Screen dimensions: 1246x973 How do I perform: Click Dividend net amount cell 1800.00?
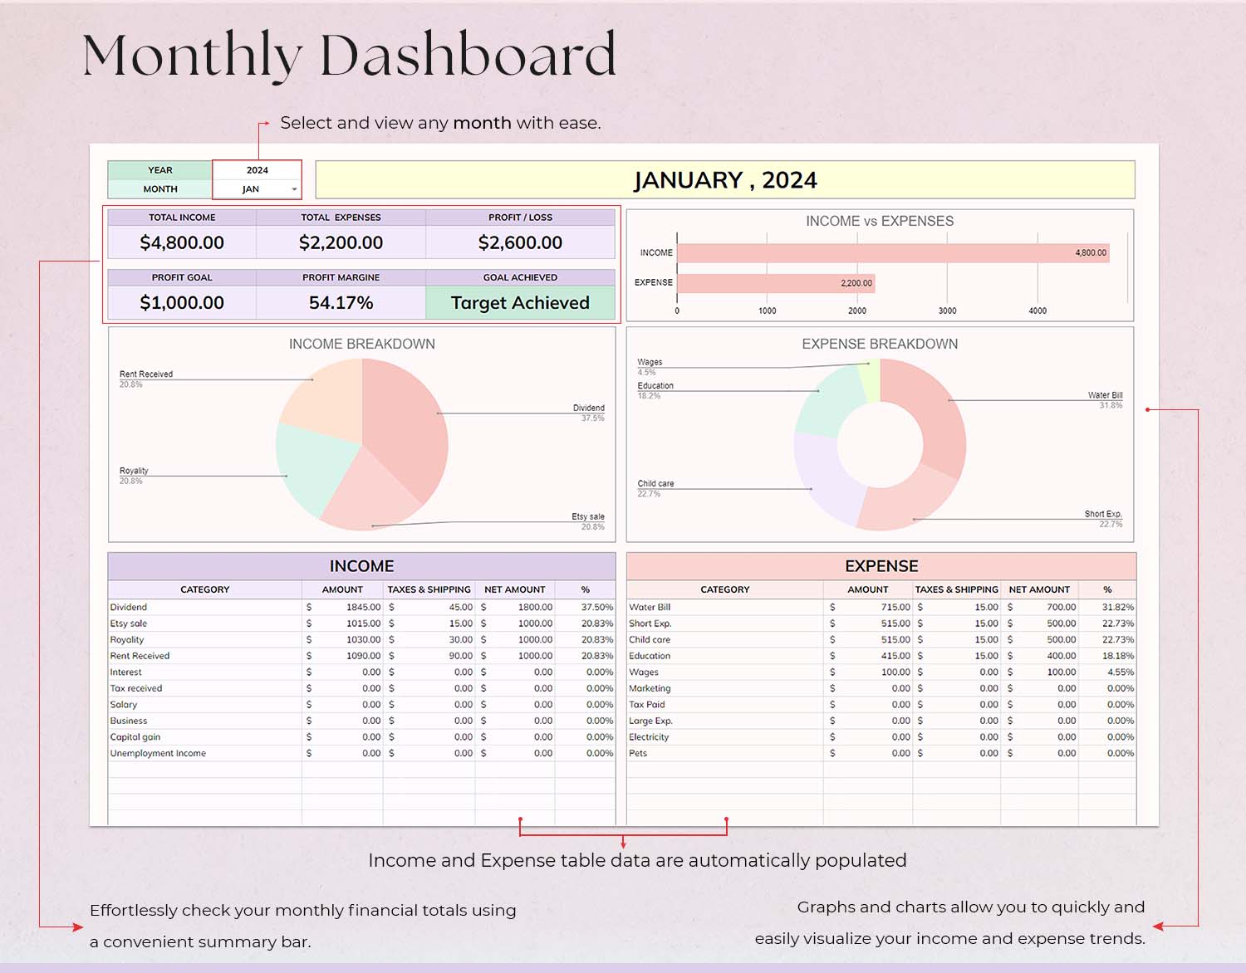[515, 607]
